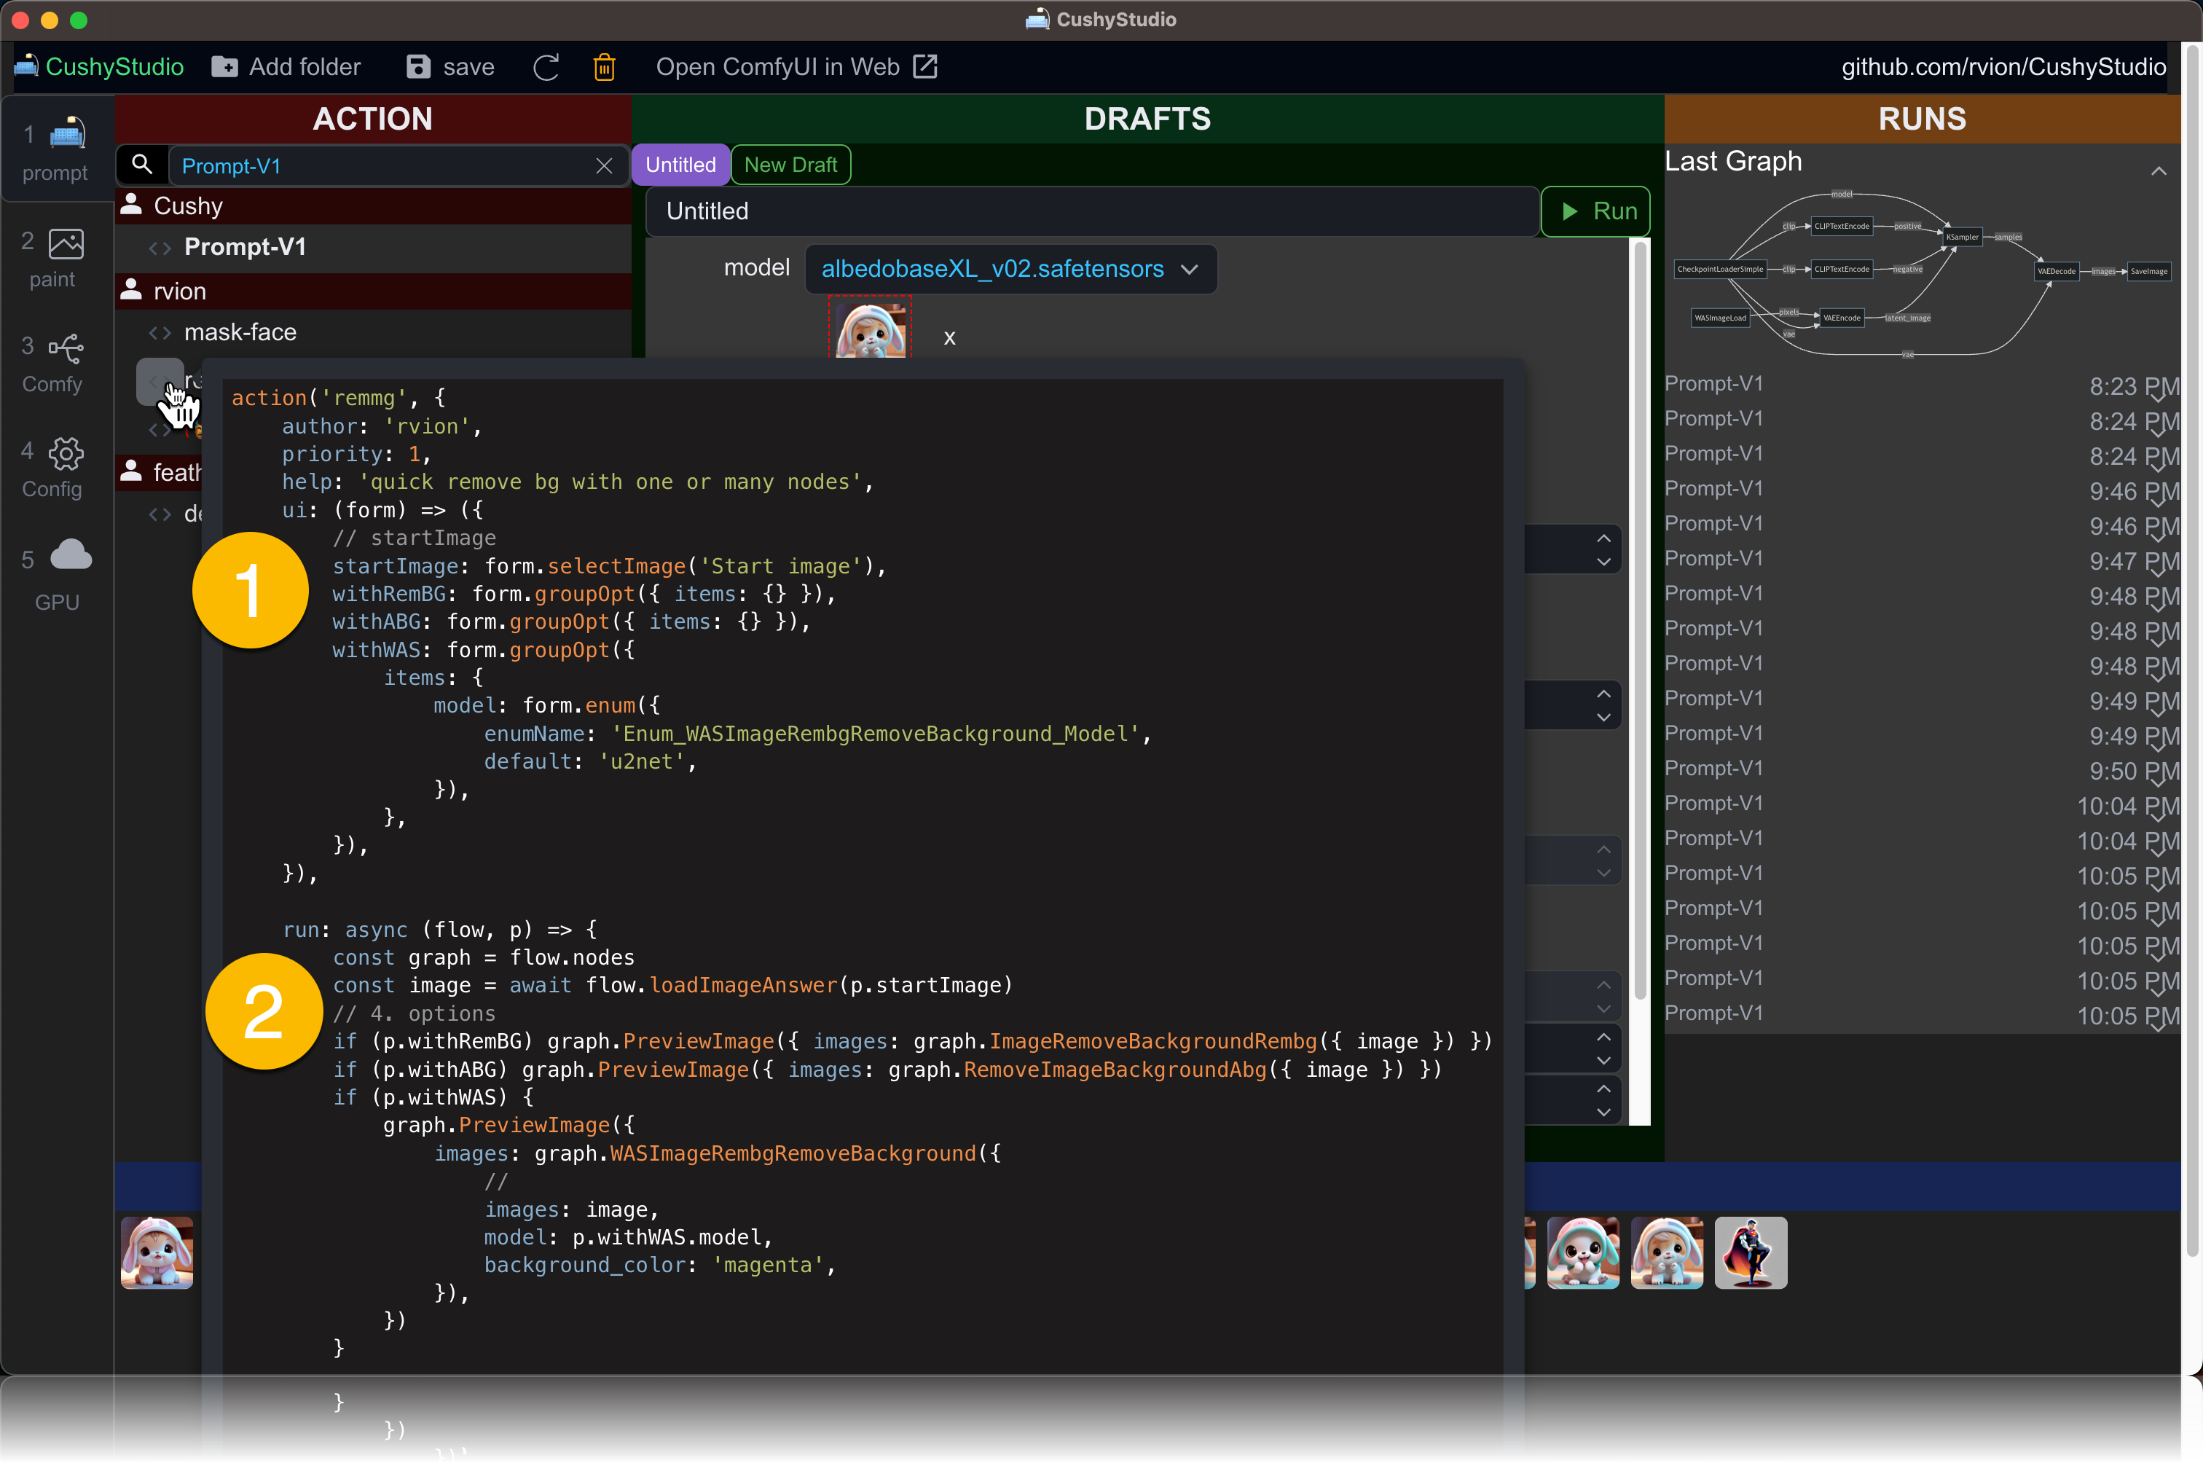Collapse the Last Graph section

(x=2159, y=170)
